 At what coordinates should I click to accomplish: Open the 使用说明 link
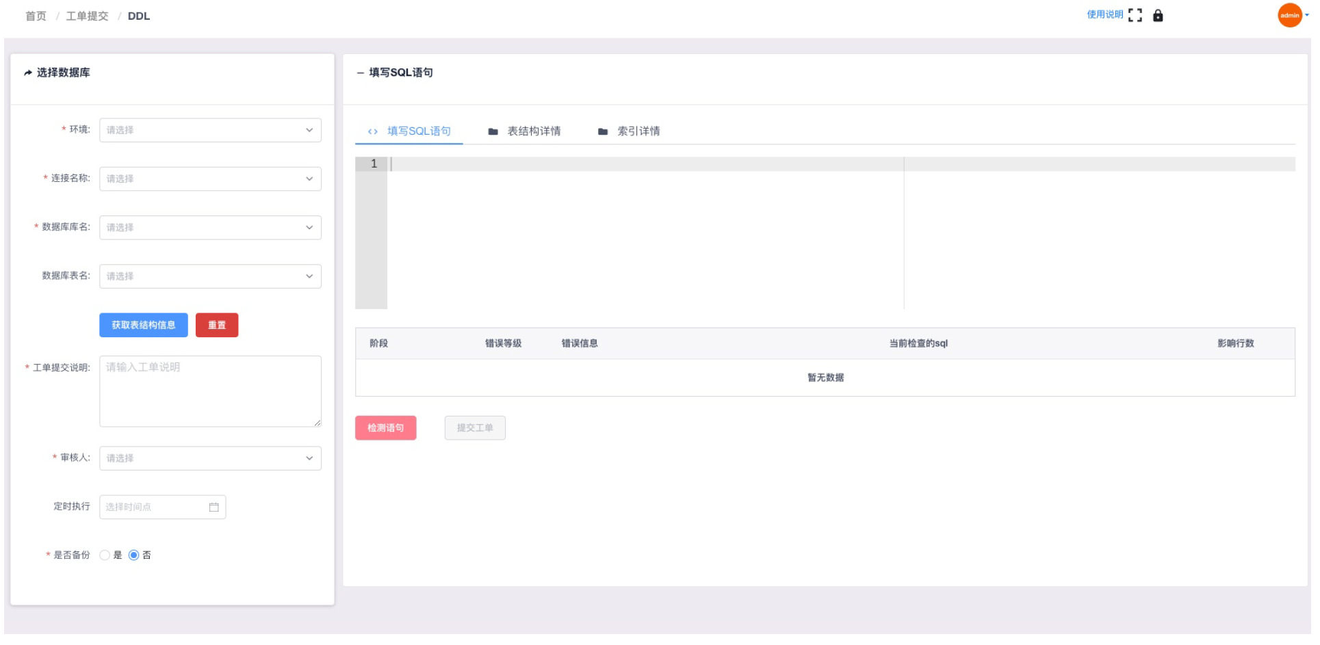[1104, 15]
